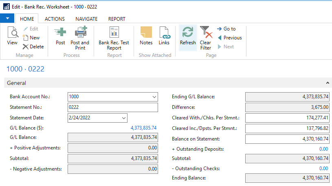
Task: Open the Statement Date picker dropdown
Action: [123, 118]
